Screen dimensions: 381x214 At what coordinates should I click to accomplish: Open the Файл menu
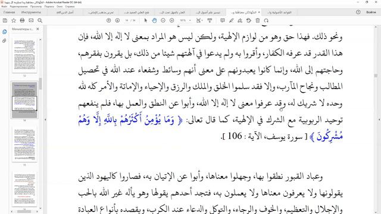(x=4, y=7)
